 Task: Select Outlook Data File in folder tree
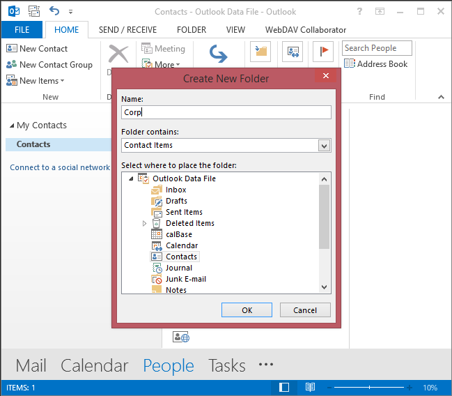pyautogui.click(x=184, y=178)
